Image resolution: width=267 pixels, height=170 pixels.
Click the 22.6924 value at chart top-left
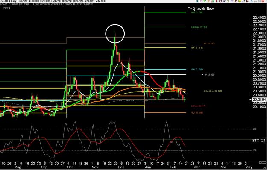coord(6,8)
